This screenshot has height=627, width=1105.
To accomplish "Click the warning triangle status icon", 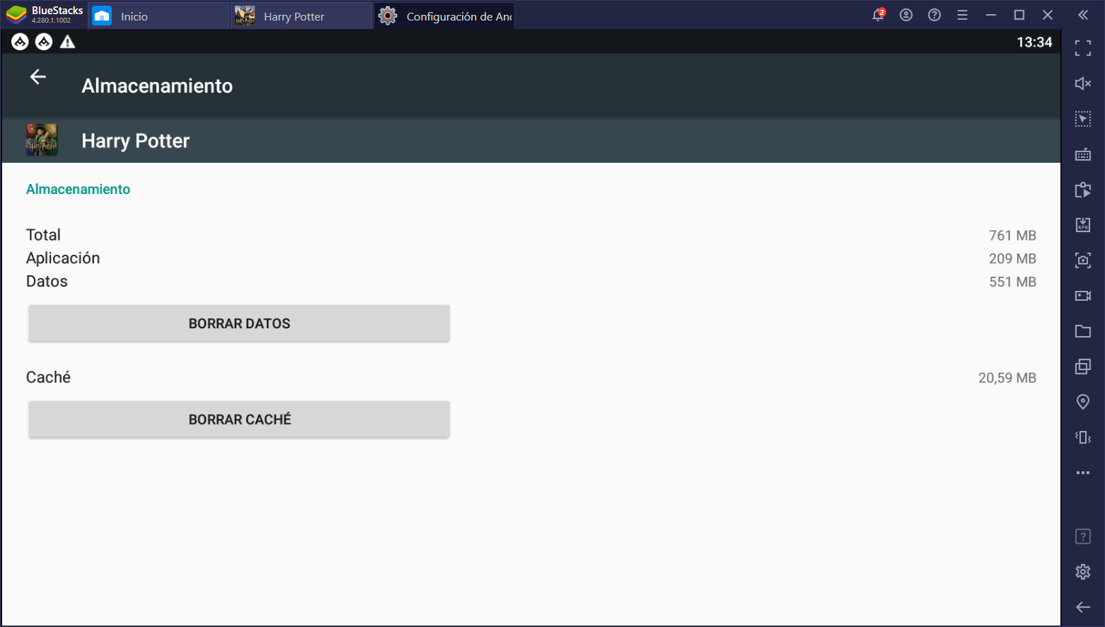I will (68, 42).
